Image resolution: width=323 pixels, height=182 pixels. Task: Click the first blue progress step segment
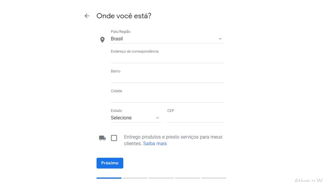[x=109, y=178]
